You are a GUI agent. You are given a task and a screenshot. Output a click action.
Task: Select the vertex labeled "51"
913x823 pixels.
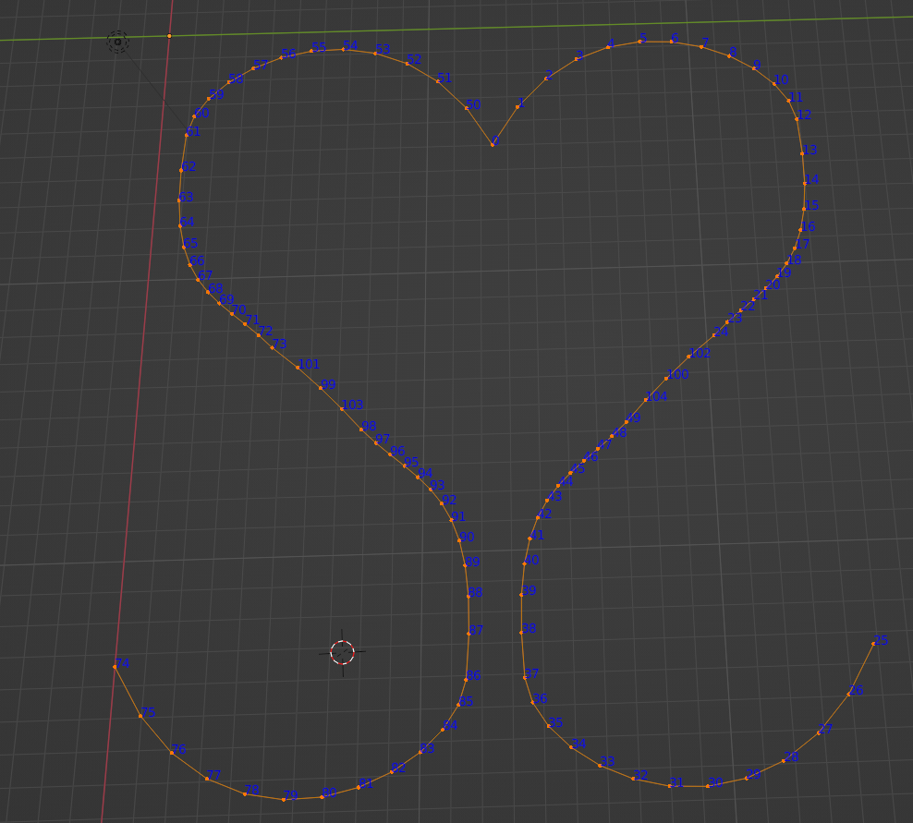tap(437, 81)
